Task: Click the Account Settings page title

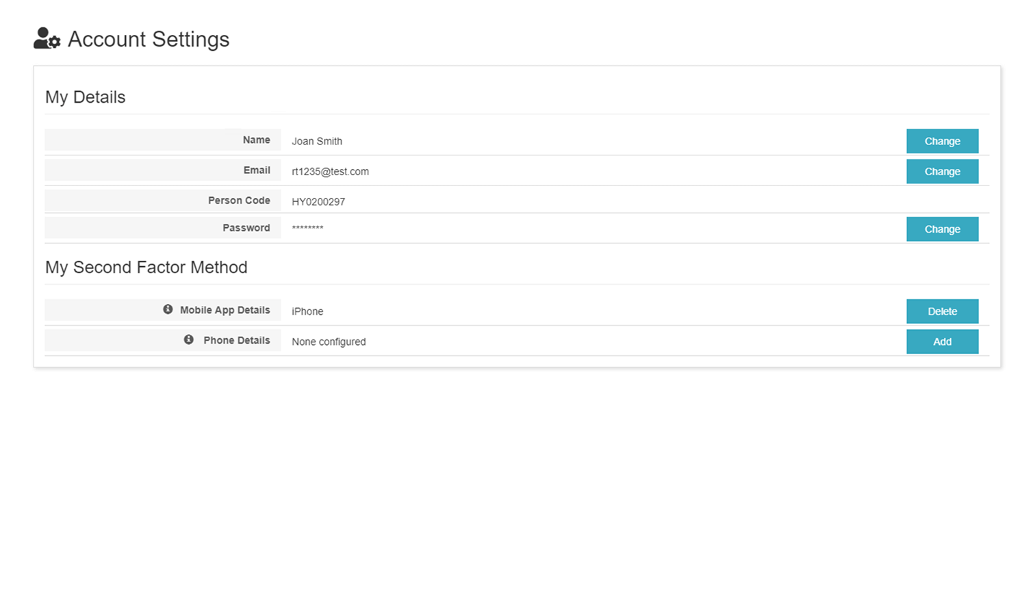Action: click(x=149, y=40)
